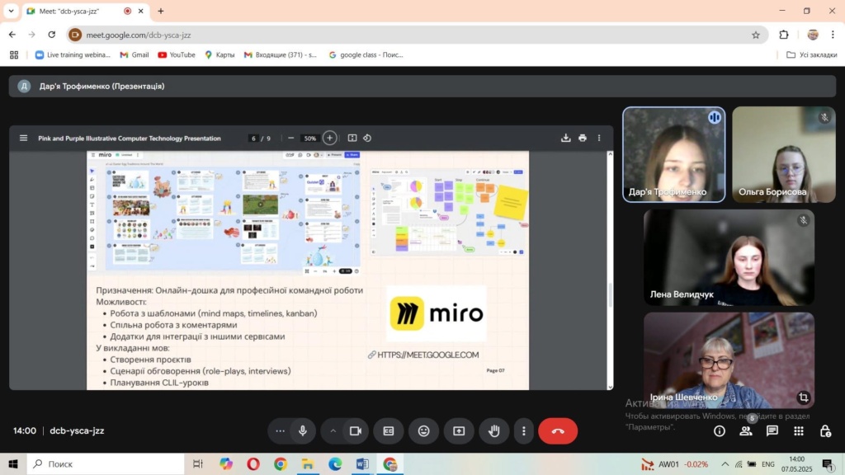The width and height of the screenshot is (845, 475).
Task: Print the presented PDF
Action: pos(583,138)
